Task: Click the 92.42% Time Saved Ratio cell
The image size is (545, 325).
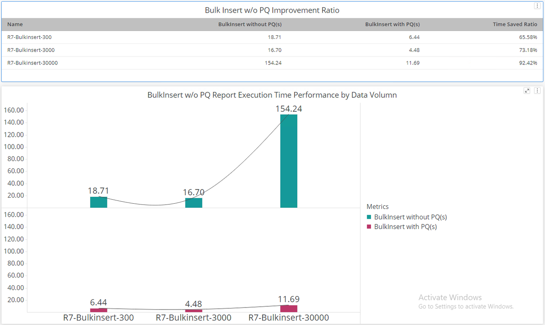Action: 528,63
